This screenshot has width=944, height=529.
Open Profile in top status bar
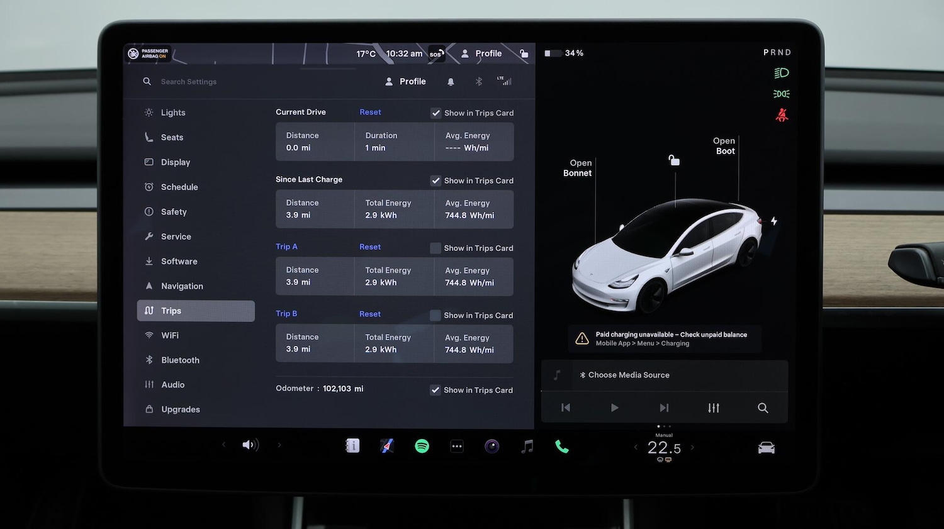[x=481, y=53]
